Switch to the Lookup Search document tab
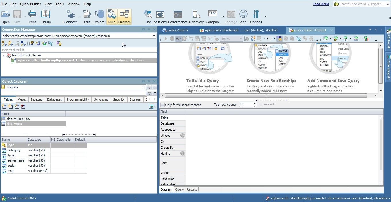The width and height of the screenshot is (391, 202). pos(175,30)
